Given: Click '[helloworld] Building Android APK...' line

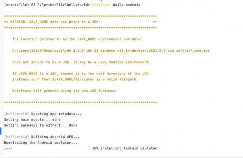Looking at the screenshot, I should 41,137.
